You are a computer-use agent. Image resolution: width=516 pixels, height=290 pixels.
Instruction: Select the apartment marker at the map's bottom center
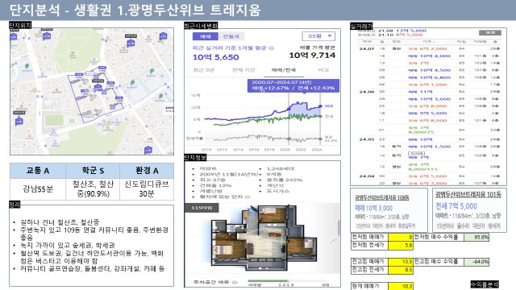point(148,150)
